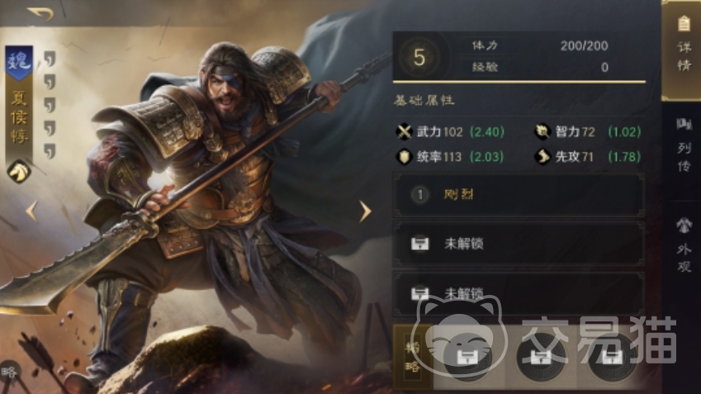Click the 武力 crossed swords icon

point(404,131)
